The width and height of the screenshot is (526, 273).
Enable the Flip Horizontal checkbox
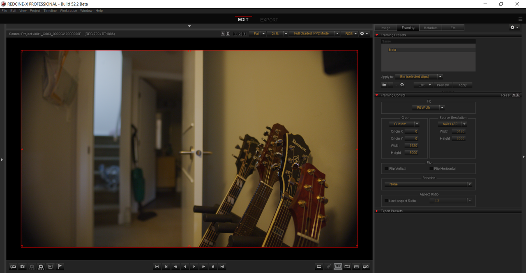[431, 168]
